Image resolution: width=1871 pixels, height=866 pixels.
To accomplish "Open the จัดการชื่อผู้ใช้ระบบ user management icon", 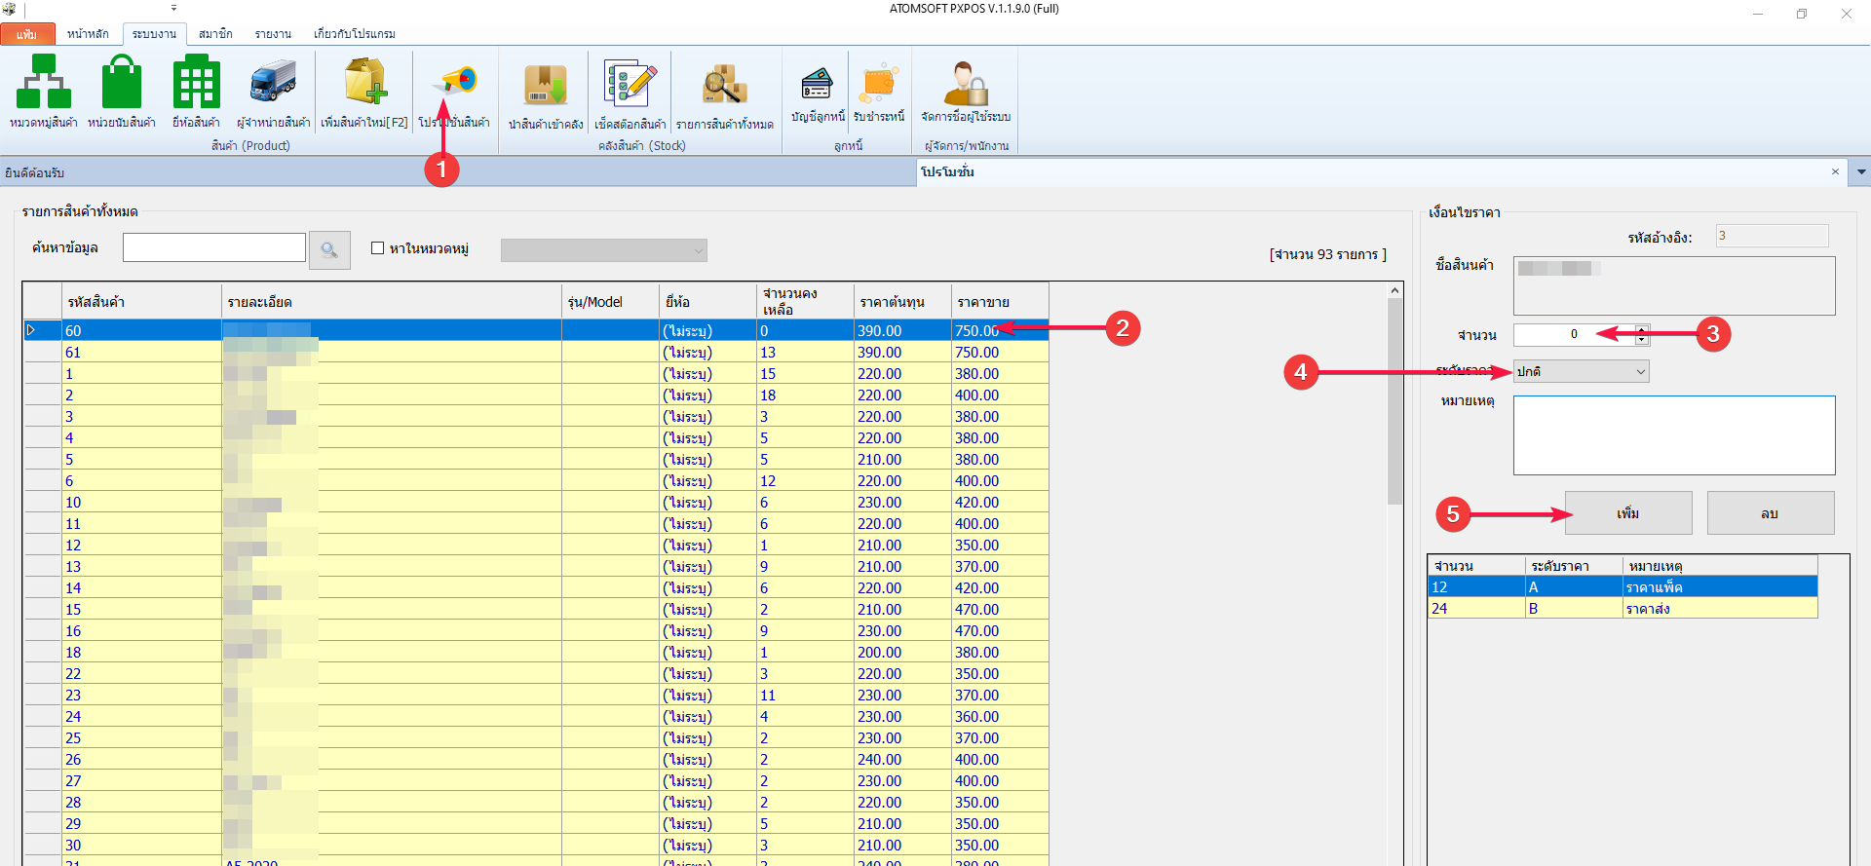I will (x=966, y=92).
